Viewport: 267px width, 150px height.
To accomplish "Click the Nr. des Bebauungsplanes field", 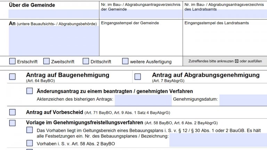I will click(218, 140).
